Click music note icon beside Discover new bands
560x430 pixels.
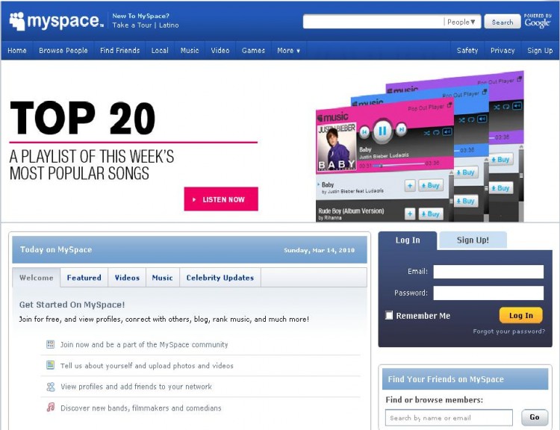pos(51,407)
